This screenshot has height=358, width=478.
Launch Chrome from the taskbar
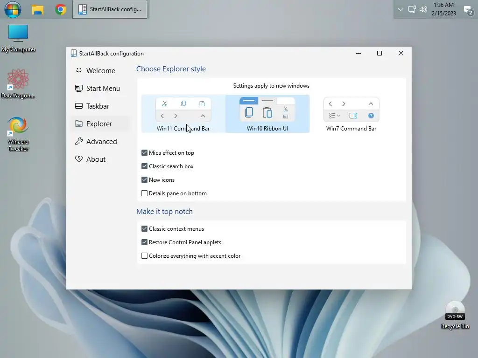[x=61, y=9]
